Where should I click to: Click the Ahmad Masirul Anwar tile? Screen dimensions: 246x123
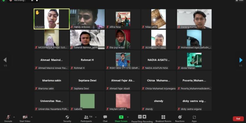[x=52, y=60]
